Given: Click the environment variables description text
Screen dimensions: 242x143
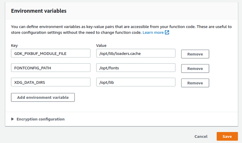Looking at the screenshot, I should coord(121,30).
